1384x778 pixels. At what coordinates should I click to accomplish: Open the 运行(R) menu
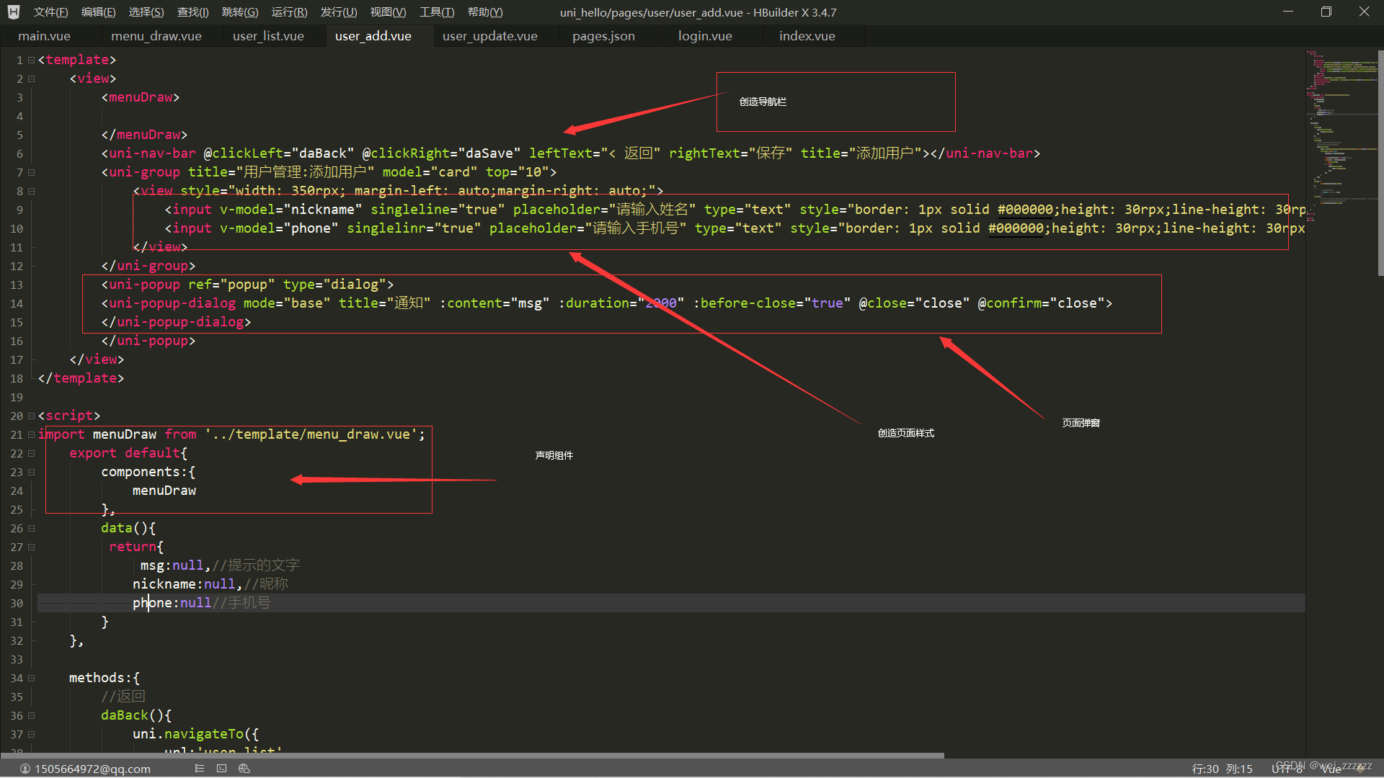pyautogui.click(x=289, y=12)
